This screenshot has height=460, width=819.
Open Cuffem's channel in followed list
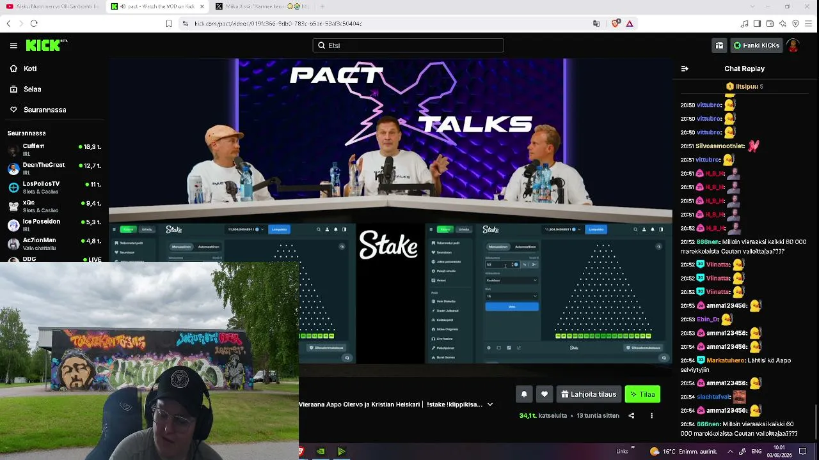click(x=54, y=149)
